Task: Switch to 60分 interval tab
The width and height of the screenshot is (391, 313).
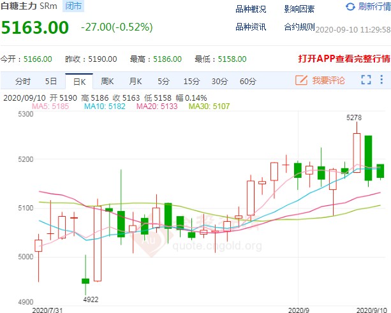Action: (x=248, y=81)
